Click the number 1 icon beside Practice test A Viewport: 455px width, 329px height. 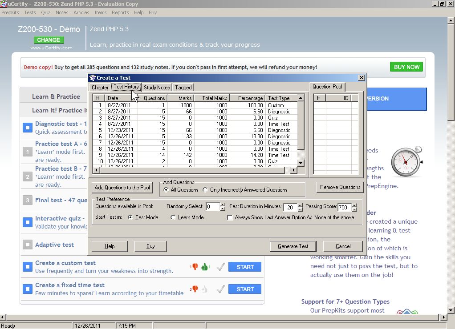point(28,152)
